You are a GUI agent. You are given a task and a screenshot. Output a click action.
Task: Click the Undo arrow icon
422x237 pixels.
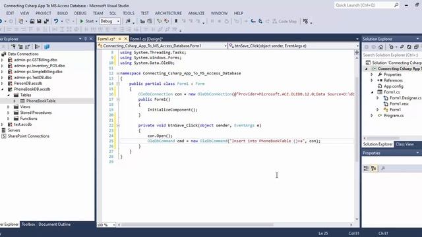pyautogui.click(x=55, y=21)
